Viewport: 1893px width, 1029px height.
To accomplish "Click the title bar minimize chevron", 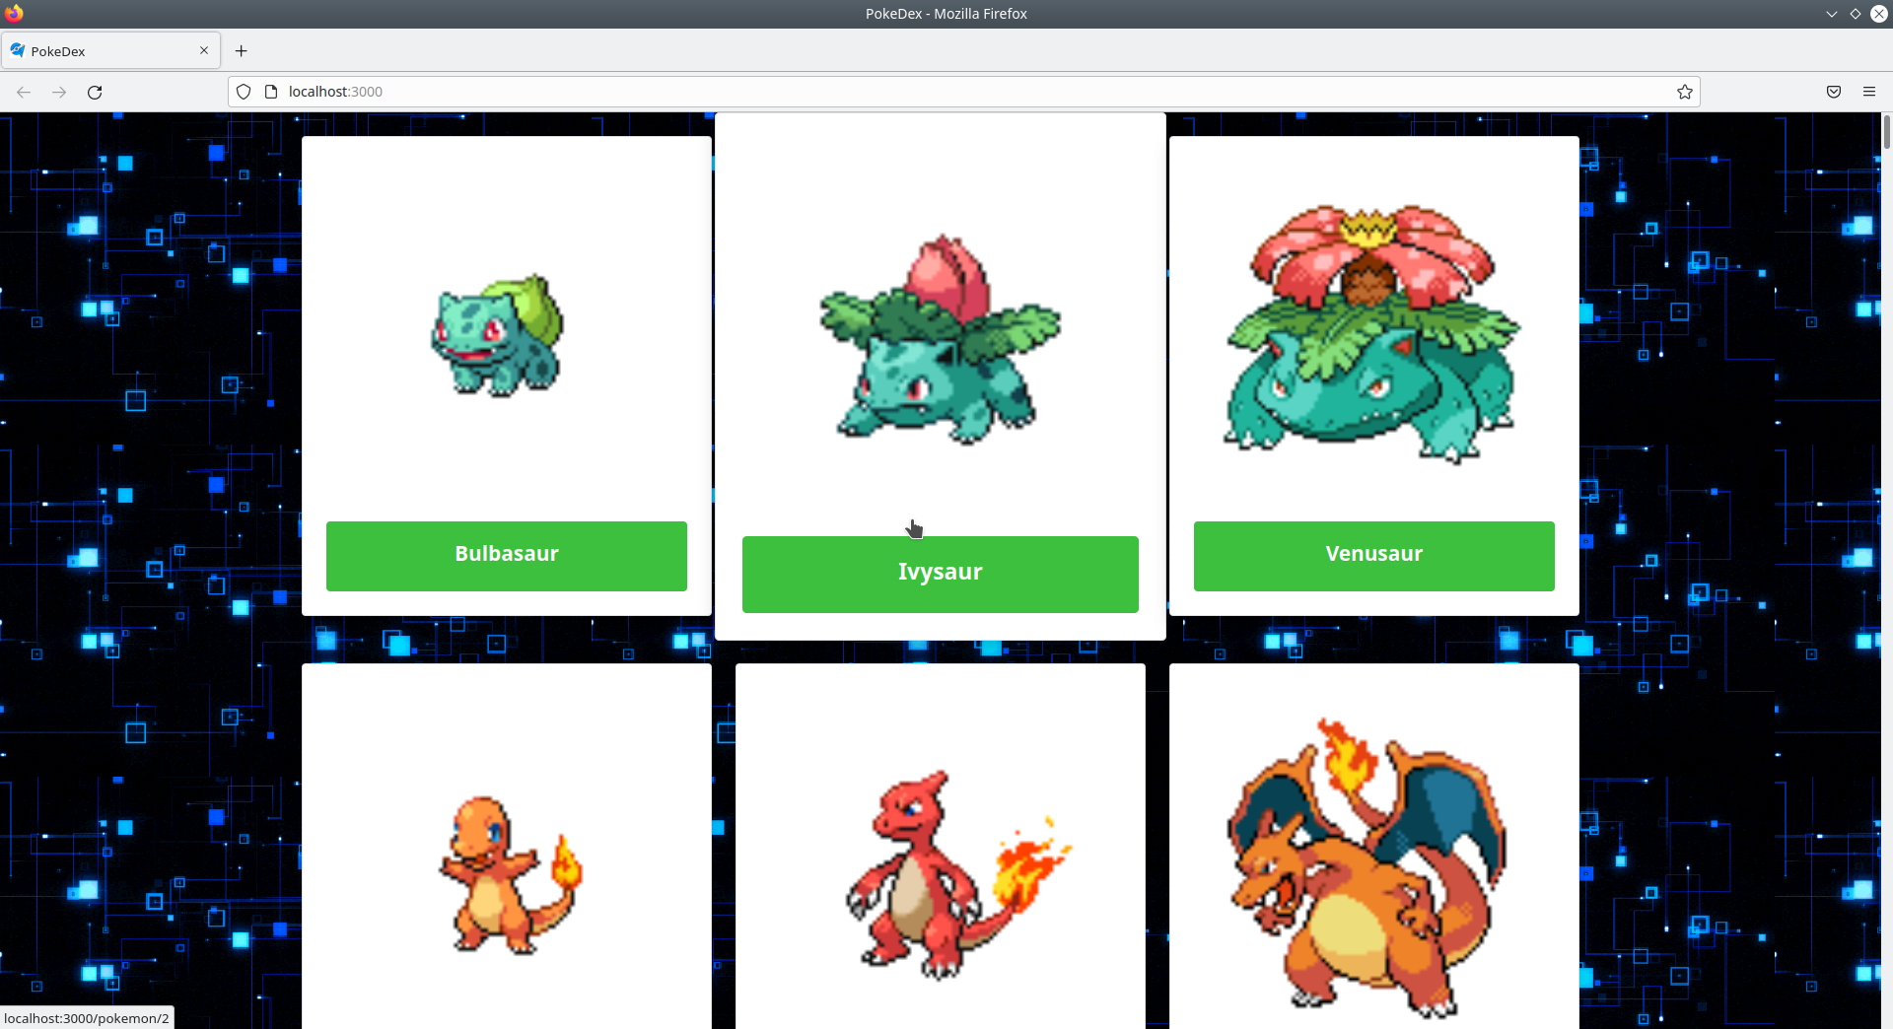I will (1831, 13).
